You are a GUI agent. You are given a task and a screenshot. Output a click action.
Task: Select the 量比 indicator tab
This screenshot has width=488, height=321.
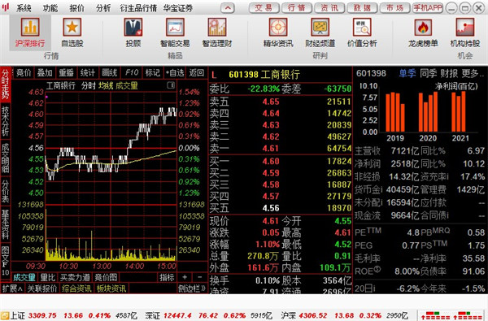click(x=48, y=277)
